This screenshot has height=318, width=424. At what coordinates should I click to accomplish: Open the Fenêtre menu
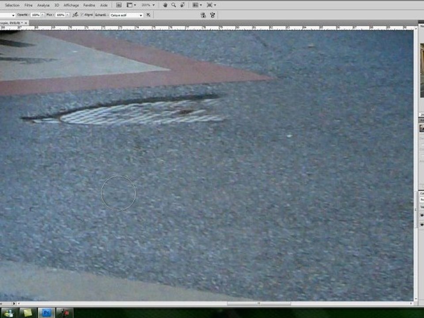click(x=89, y=5)
